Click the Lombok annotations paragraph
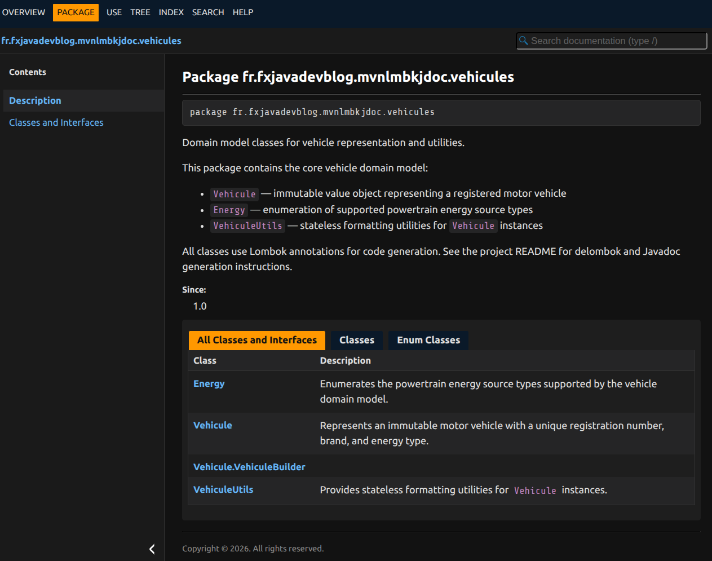 point(431,259)
